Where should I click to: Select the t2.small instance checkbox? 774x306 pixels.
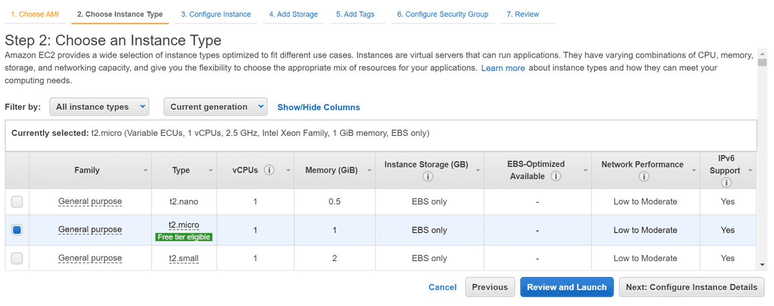coord(17,258)
